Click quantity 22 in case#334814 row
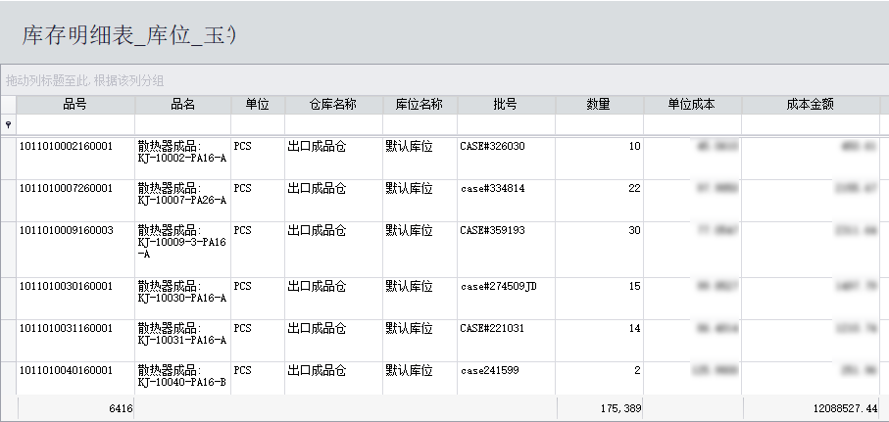889x422 pixels. (634, 188)
